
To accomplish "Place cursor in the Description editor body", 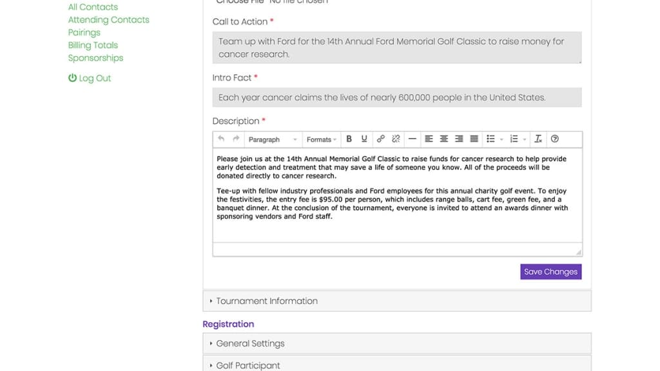I will coord(397,195).
